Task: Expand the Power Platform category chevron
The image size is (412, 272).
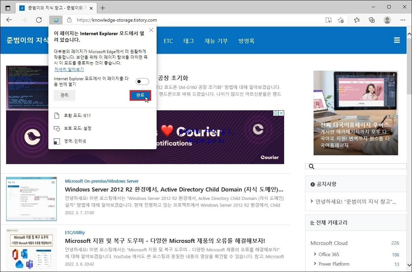Action: [315, 264]
